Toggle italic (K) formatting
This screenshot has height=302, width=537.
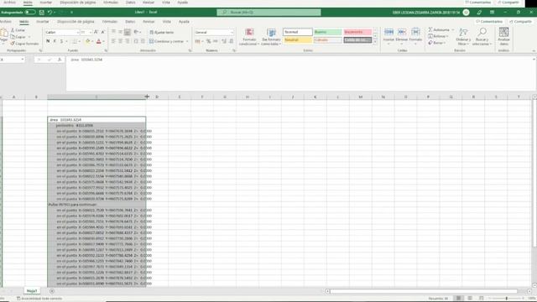point(55,41)
